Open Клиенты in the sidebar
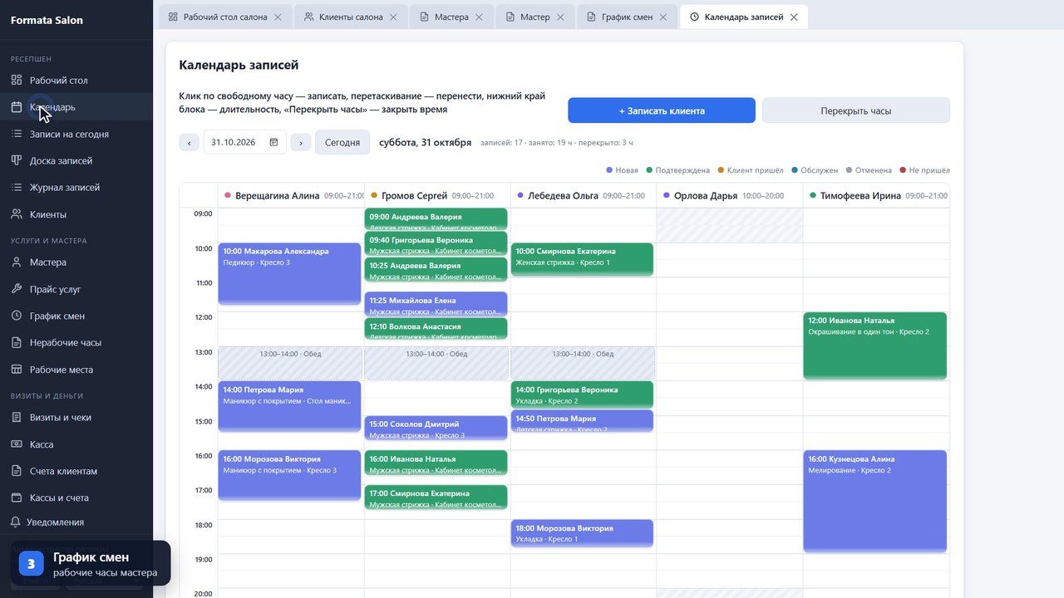The image size is (1064, 598). (76, 214)
